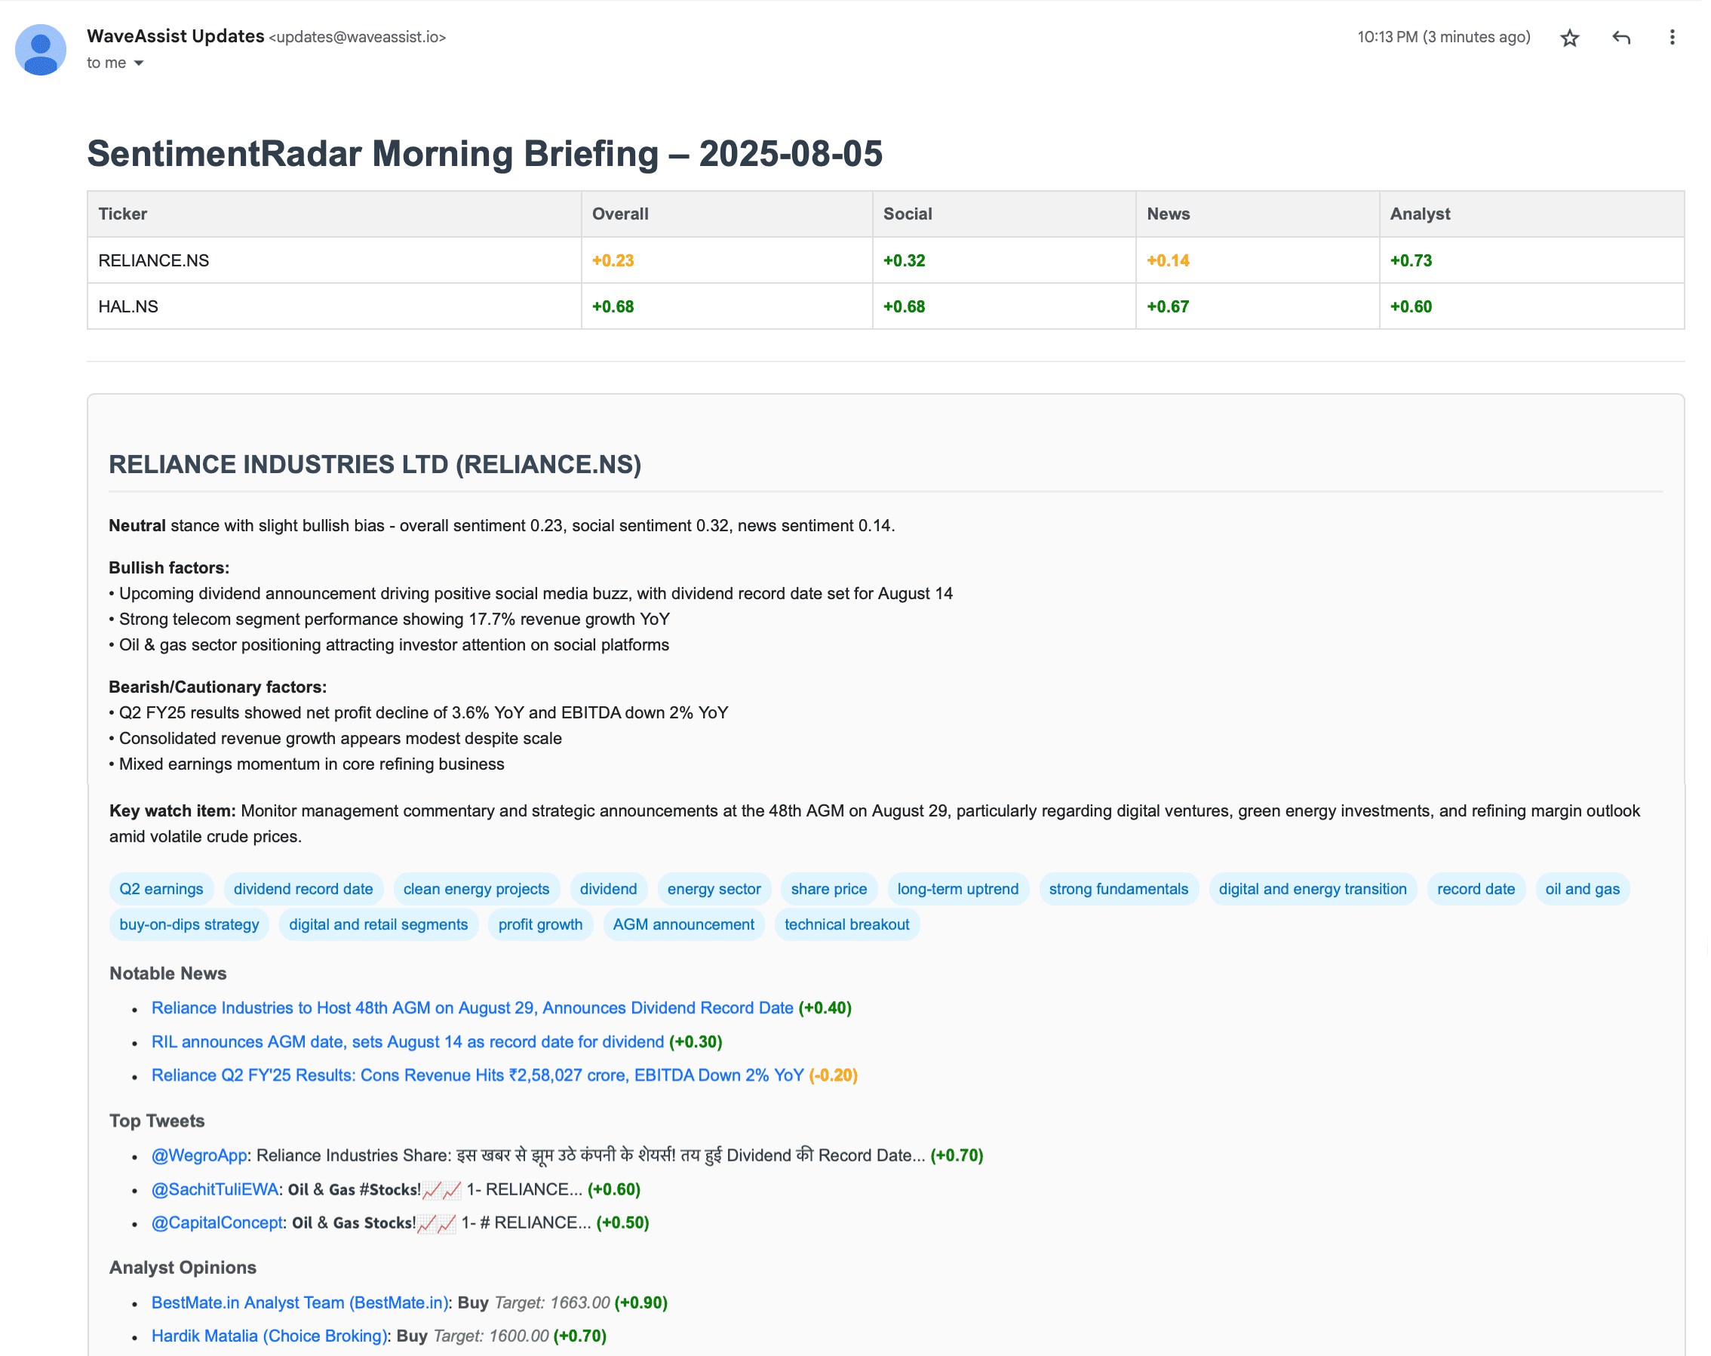Star this WaveAssist email
This screenshot has width=1711, height=1356.
coord(1569,37)
